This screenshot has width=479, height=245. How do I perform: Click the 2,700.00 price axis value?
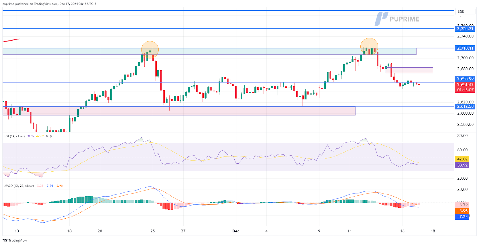point(465,58)
